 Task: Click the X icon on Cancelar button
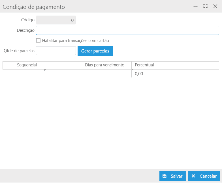point(193,176)
